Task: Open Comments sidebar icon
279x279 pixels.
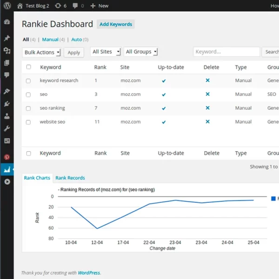Action: click(x=7, y=75)
